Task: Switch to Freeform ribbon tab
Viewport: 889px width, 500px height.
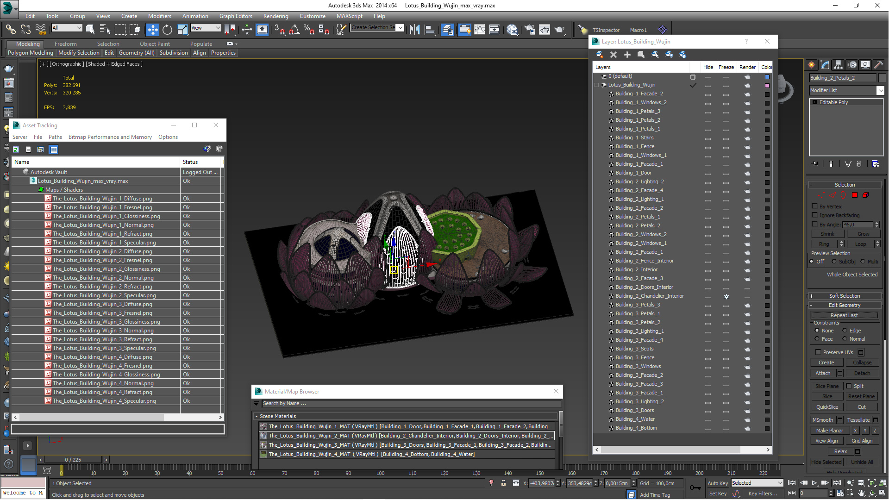Action: (65, 44)
